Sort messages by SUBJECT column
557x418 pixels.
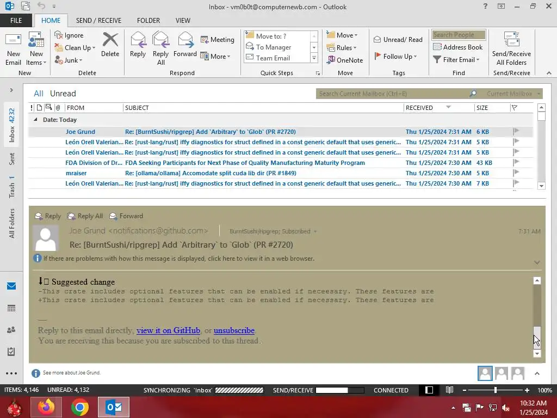click(x=263, y=108)
